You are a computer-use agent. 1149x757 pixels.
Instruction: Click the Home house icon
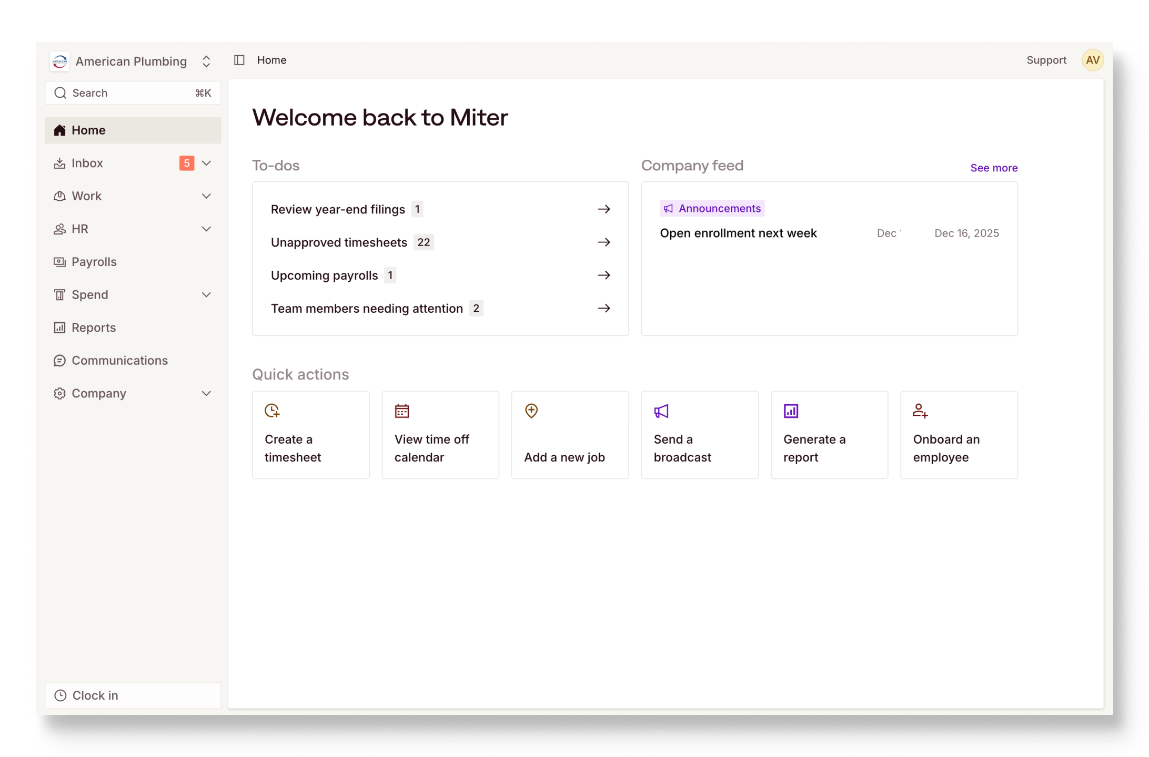tap(59, 130)
